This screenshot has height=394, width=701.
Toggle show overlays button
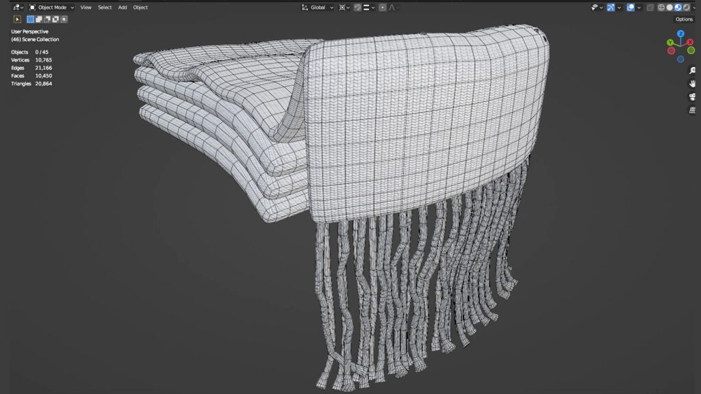click(x=630, y=8)
